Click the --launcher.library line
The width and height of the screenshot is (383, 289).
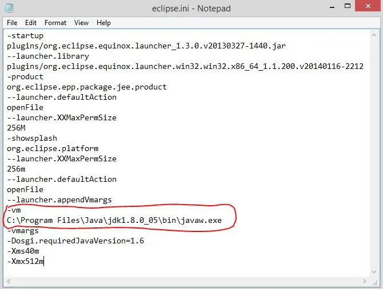pyautogui.click(x=48, y=56)
